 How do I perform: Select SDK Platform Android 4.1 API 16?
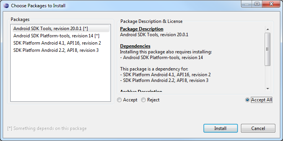[61, 43]
